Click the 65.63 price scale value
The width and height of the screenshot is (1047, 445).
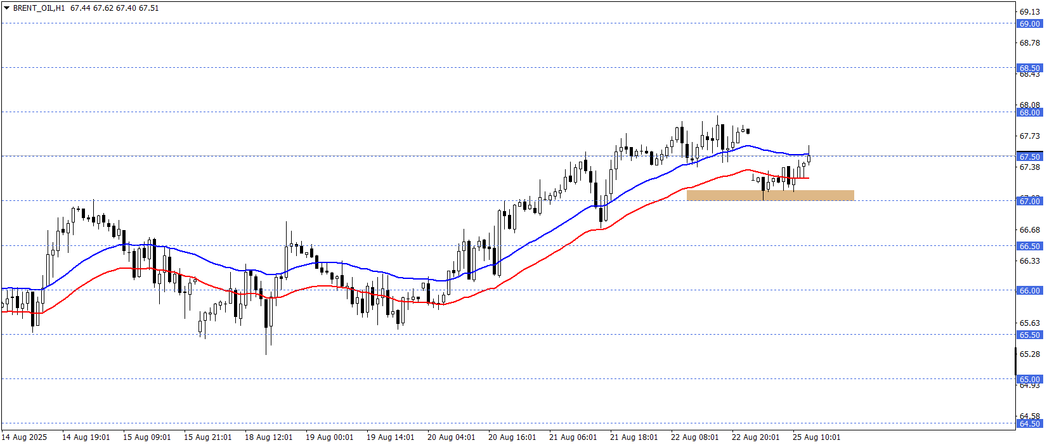[1030, 323]
